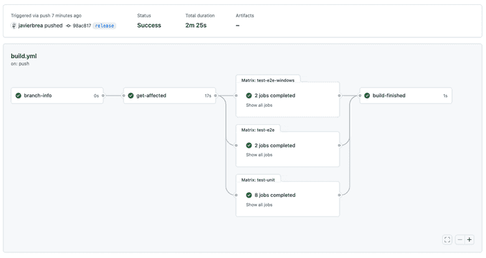The image size is (486, 258).
Task: Open commit 98ac817
Action: 82,26
